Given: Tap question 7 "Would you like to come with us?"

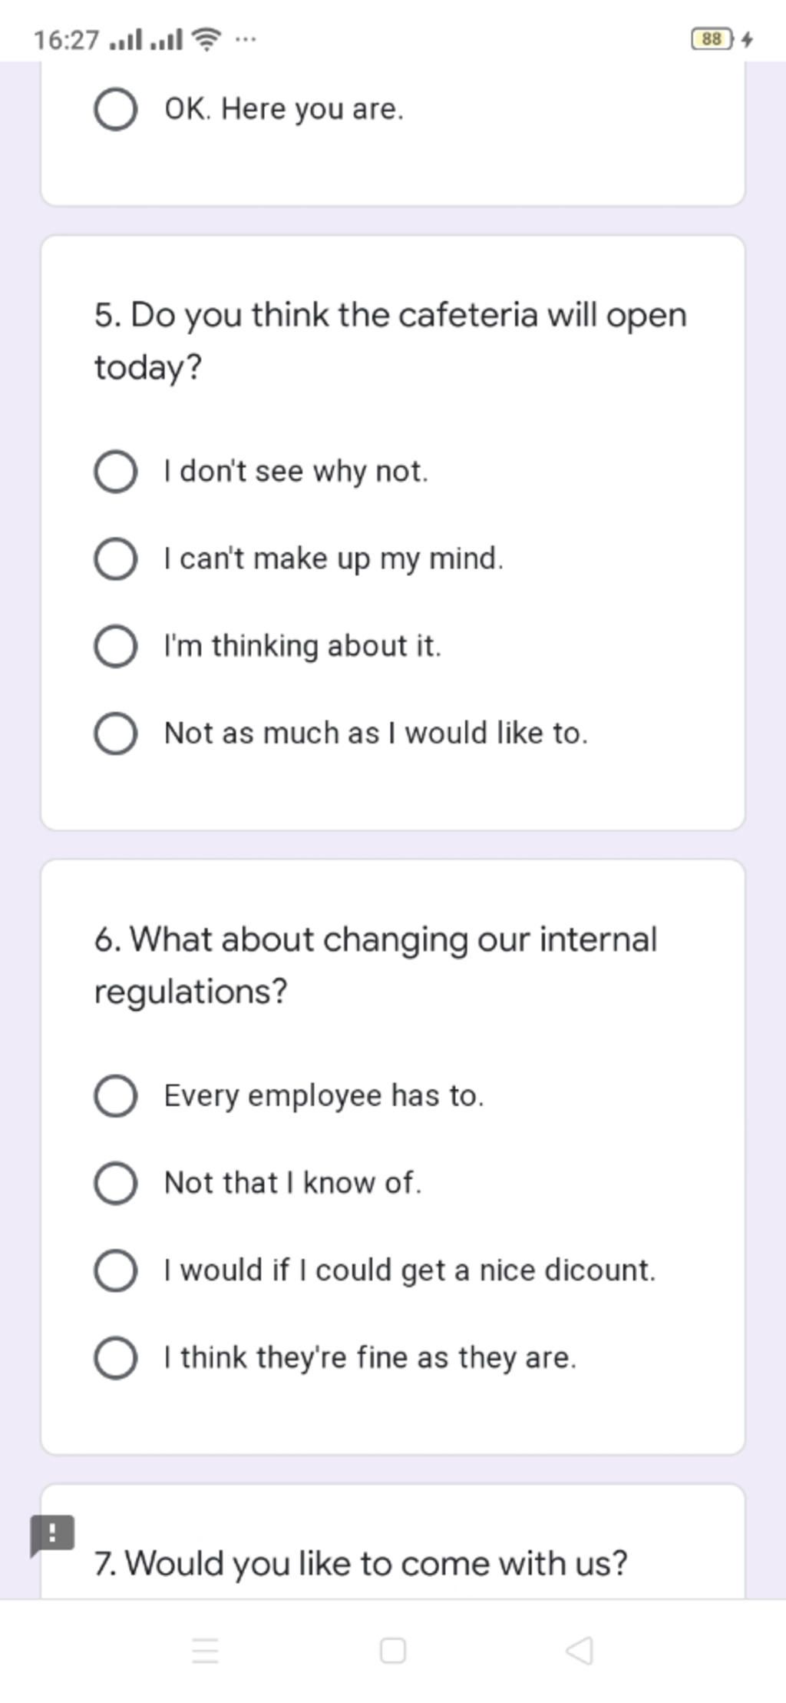Looking at the screenshot, I should point(361,1563).
